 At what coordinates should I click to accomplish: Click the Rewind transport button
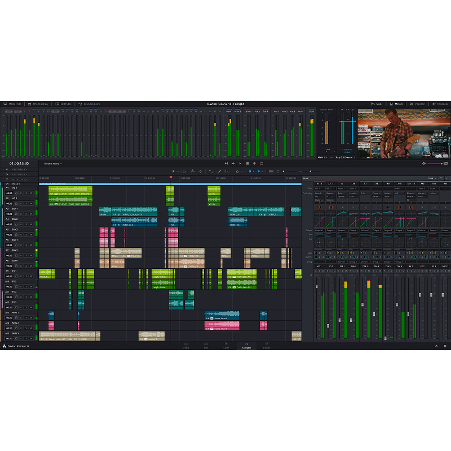pos(227,163)
